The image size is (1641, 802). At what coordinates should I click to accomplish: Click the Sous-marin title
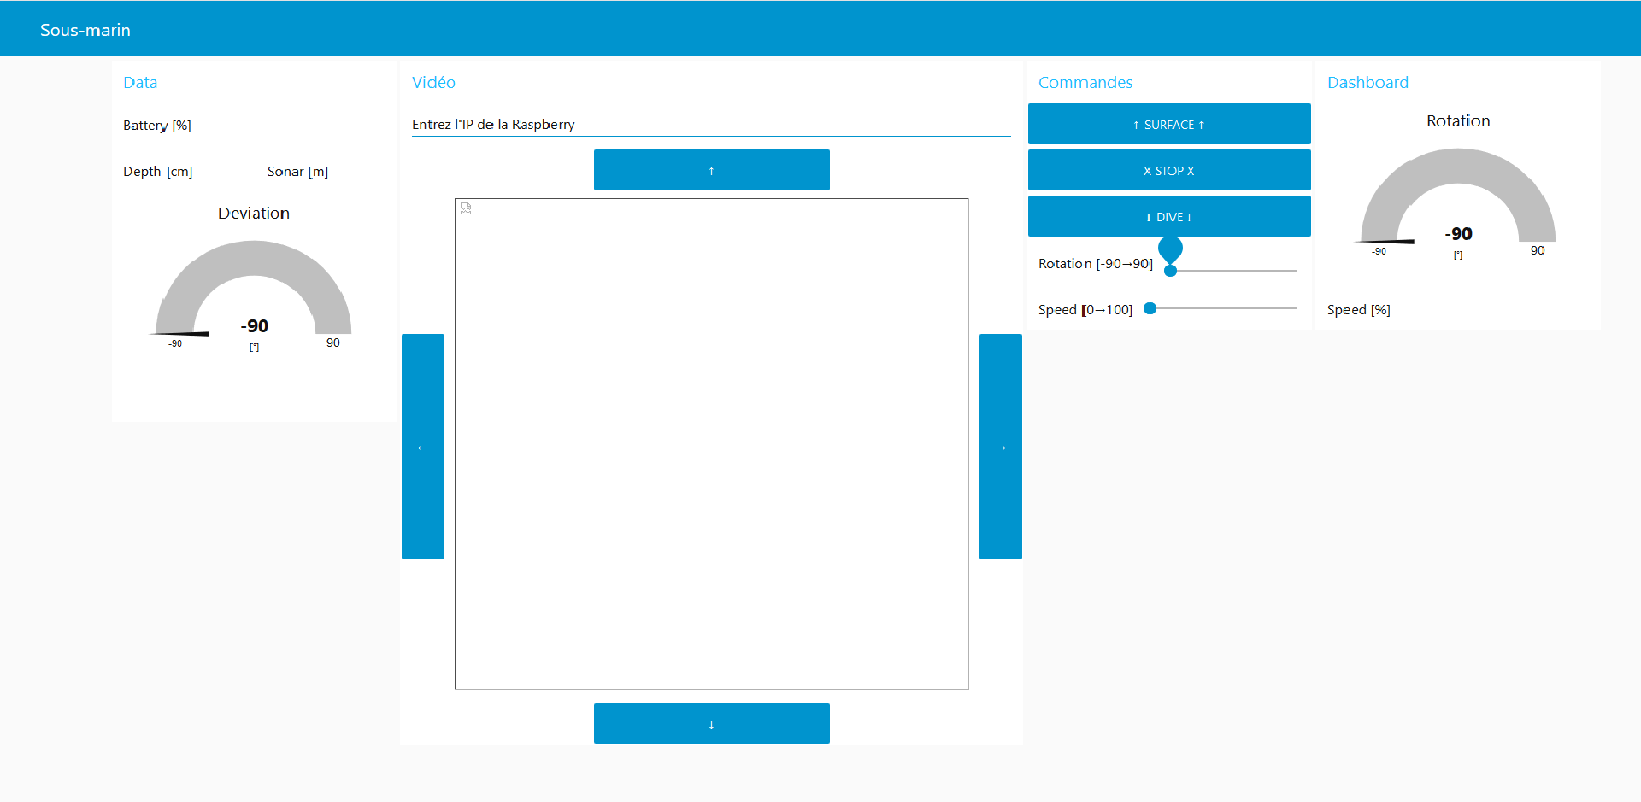(x=85, y=30)
